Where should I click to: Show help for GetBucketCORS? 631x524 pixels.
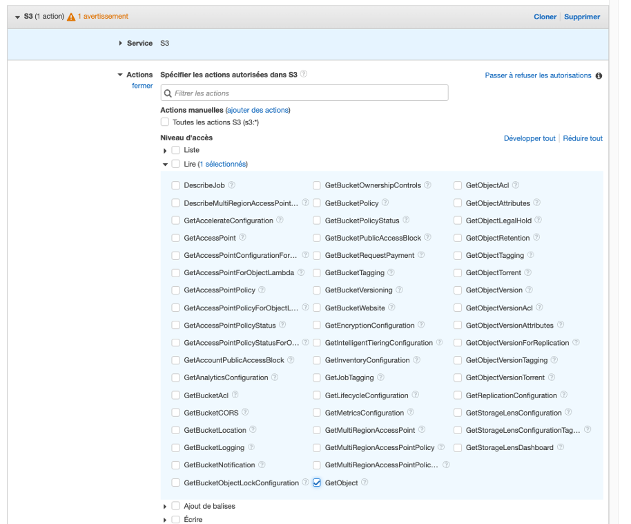pos(245,412)
